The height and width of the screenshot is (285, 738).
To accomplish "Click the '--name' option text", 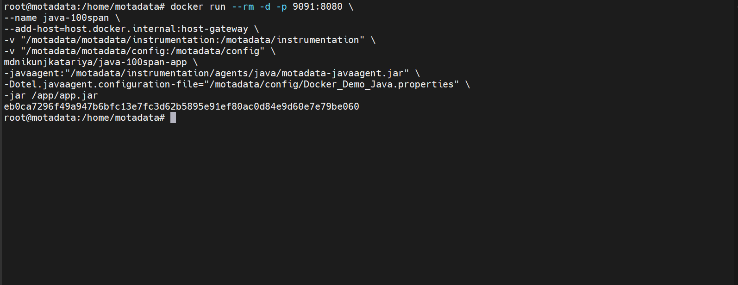I will click(x=20, y=18).
